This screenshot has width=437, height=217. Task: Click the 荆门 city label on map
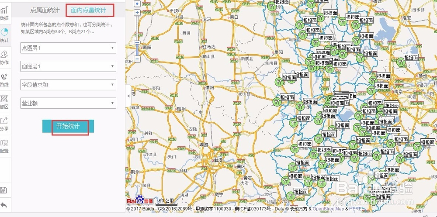pos(133,139)
